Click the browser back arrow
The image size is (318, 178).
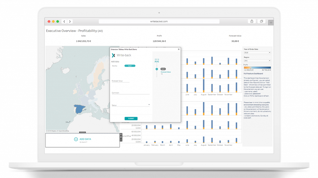point(64,21)
